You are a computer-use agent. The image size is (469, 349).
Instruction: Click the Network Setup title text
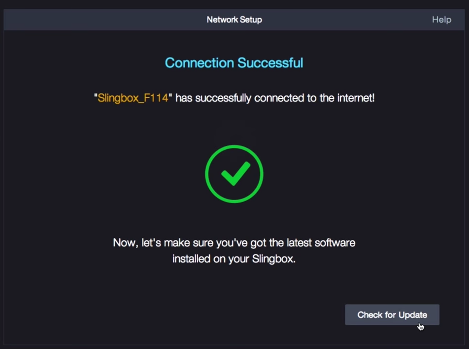pyautogui.click(x=234, y=20)
